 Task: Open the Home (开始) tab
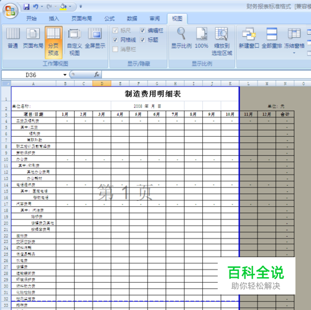pyautogui.click(x=32, y=19)
